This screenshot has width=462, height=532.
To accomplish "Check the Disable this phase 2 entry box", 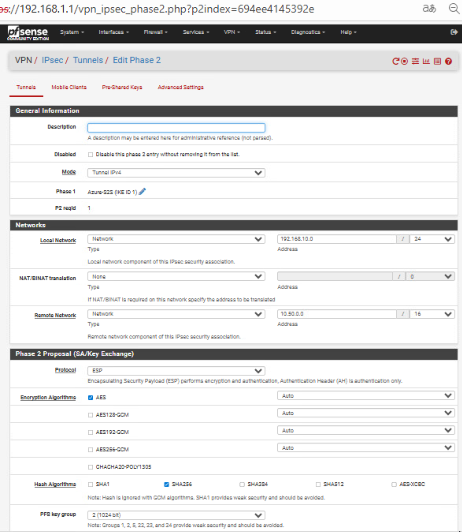I will [x=90, y=155].
